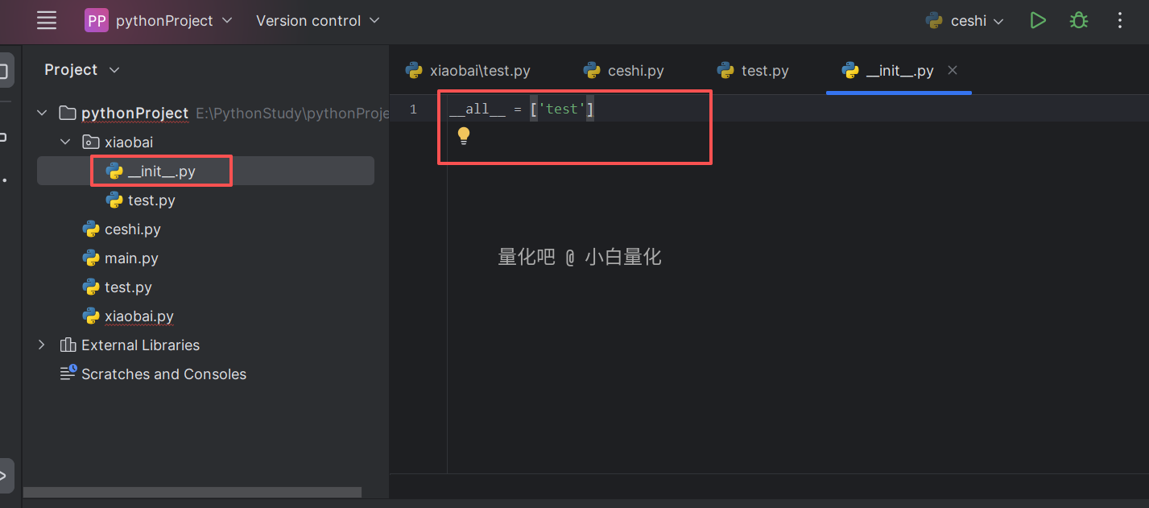This screenshot has width=1149, height=508.
Task: Collapse the pythonProject root node
Action: pos(42,114)
